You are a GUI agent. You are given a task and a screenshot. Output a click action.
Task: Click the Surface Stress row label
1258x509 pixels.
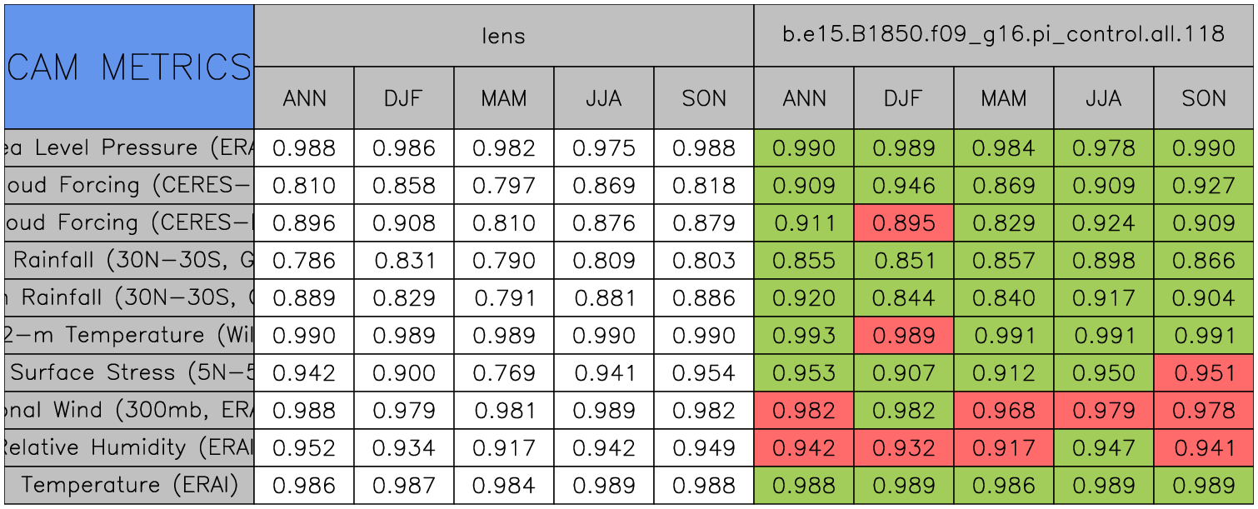click(x=129, y=372)
